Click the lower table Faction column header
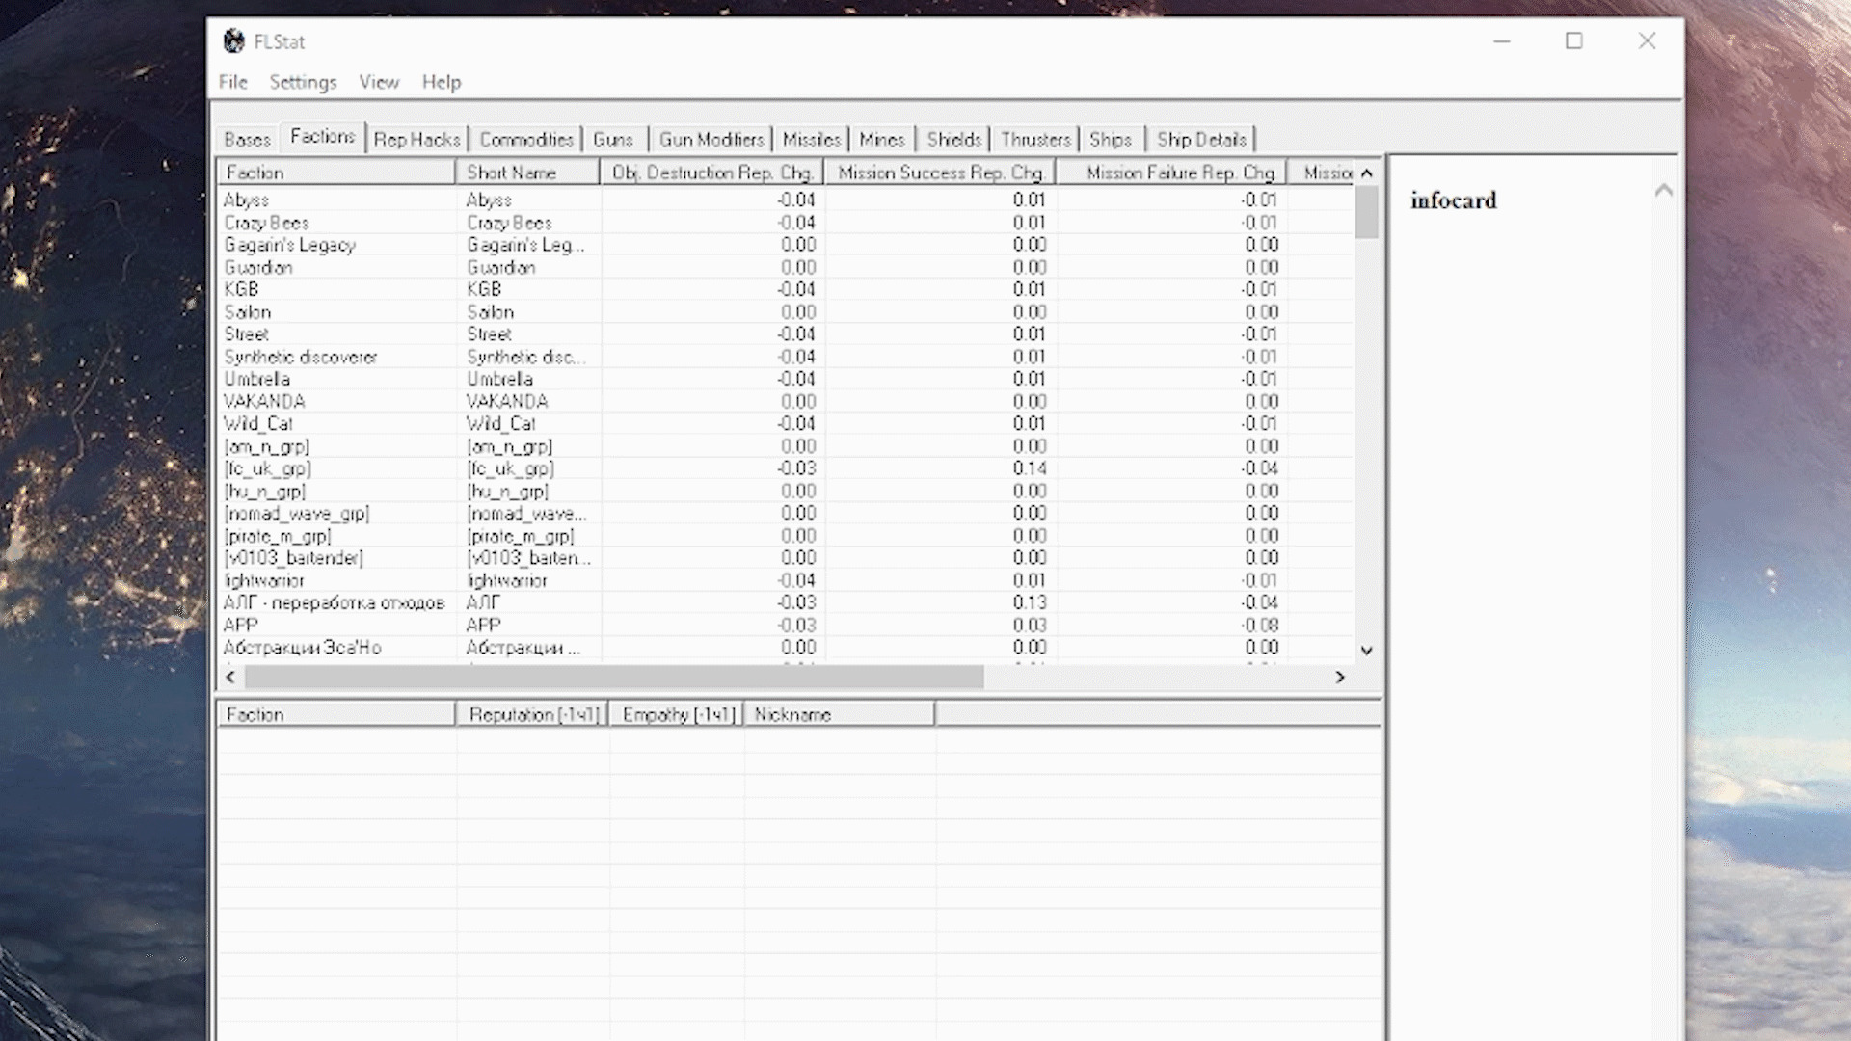Viewport: 1851px width, 1041px height. click(335, 714)
